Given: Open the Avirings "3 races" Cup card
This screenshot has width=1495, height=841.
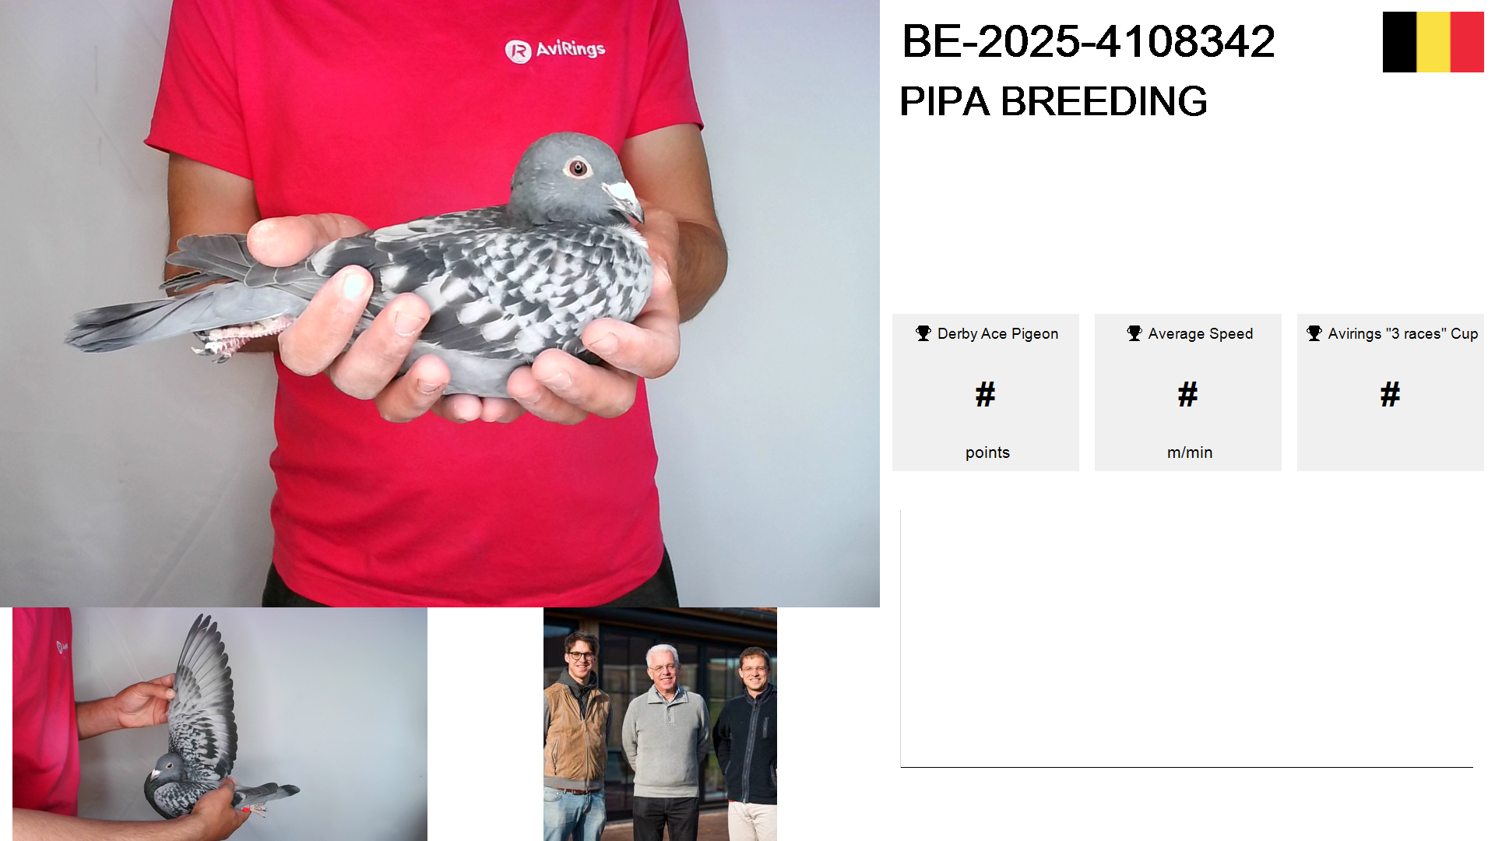Looking at the screenshot, I should 1391,392.
